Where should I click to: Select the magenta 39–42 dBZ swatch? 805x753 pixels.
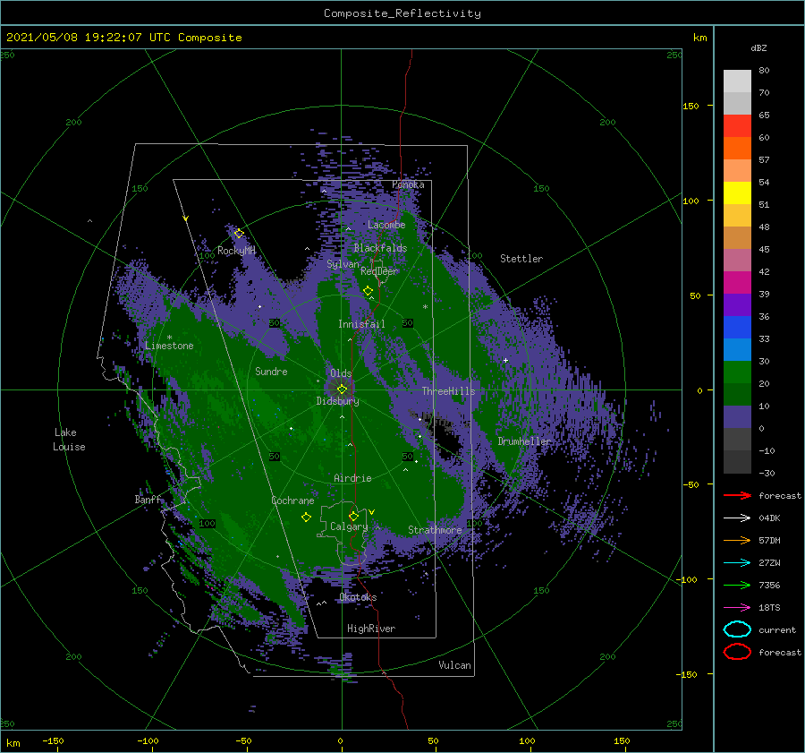737,282
